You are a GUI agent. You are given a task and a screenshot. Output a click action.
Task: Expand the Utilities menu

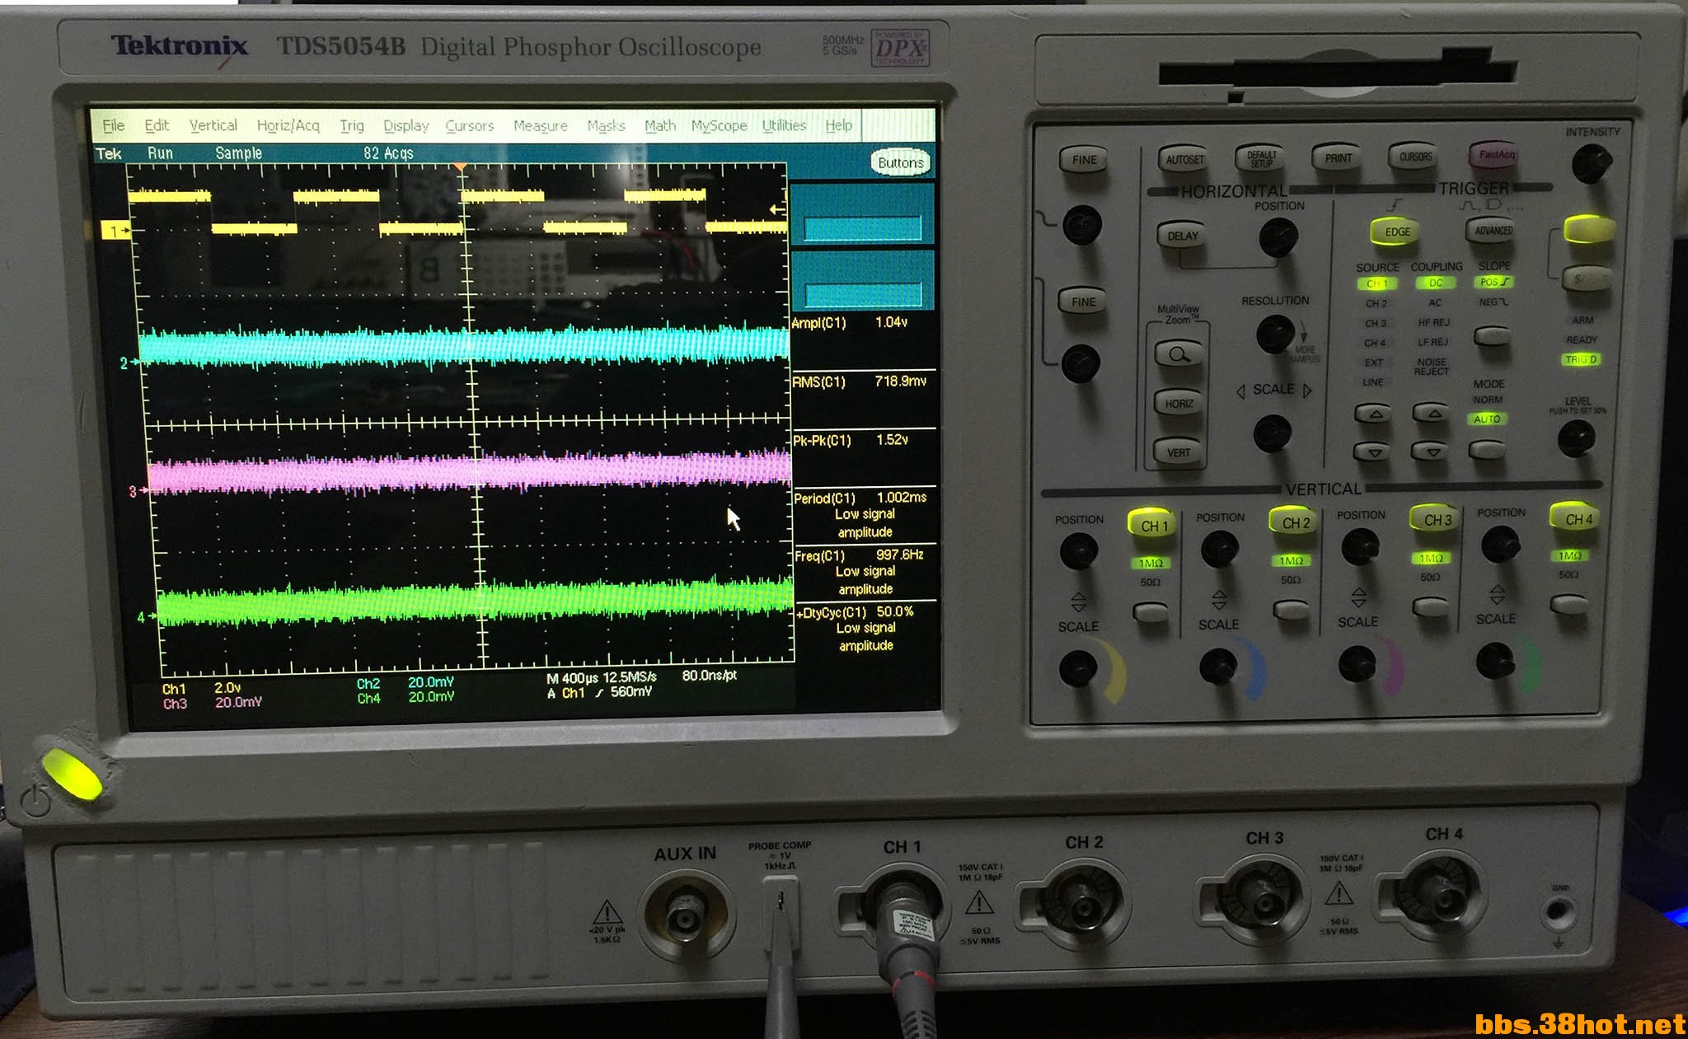[784, 125]
